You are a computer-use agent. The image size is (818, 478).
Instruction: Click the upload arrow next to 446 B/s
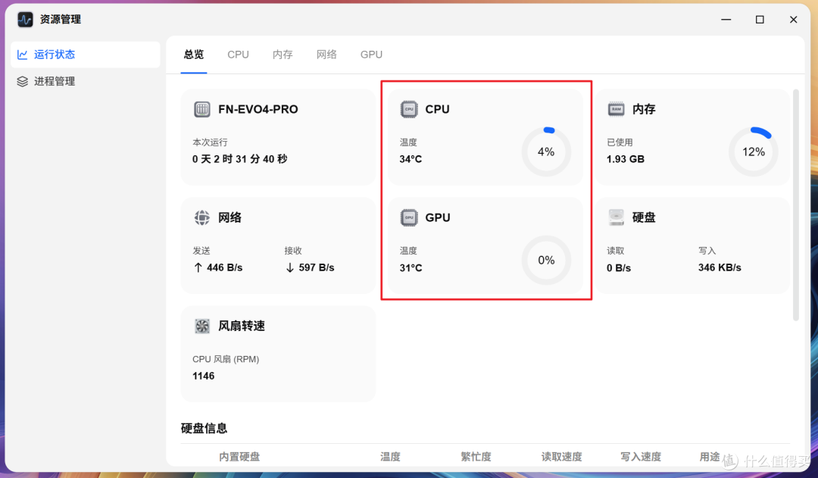[x=198, y=267]
